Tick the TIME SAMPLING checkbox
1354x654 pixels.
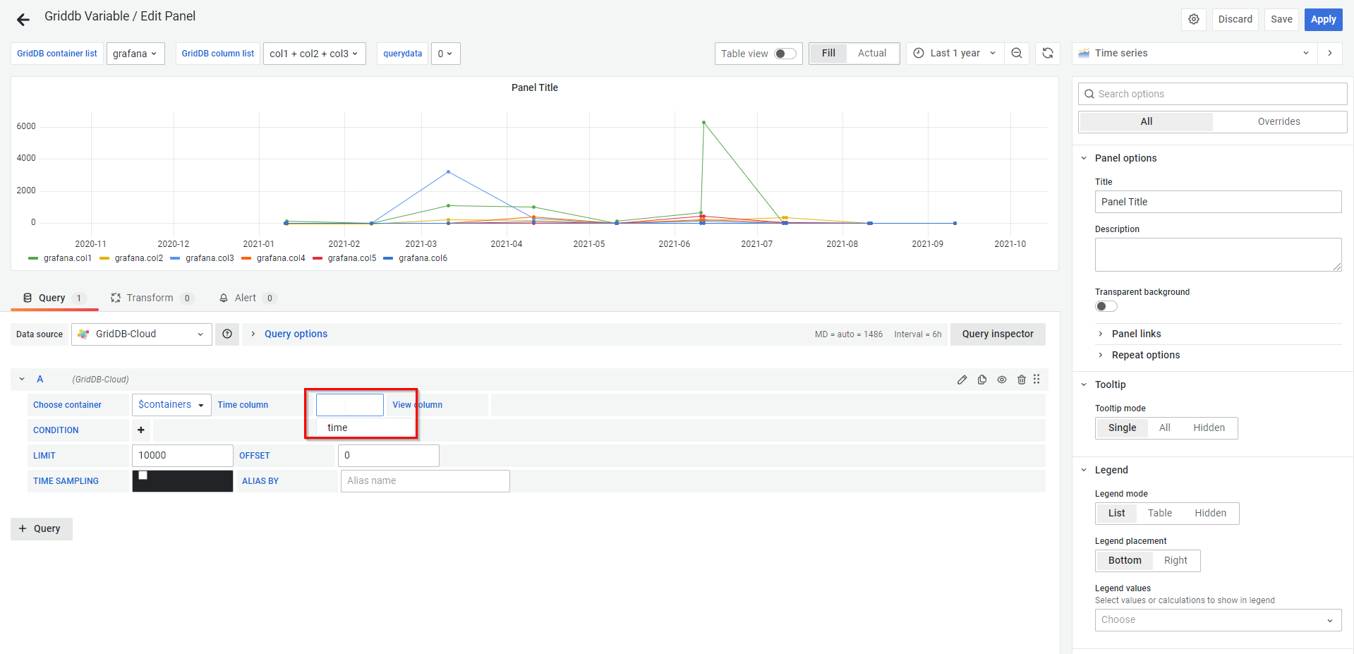[143, 476]
